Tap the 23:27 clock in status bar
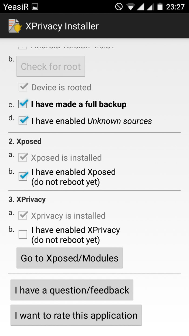 click(175, 7)
